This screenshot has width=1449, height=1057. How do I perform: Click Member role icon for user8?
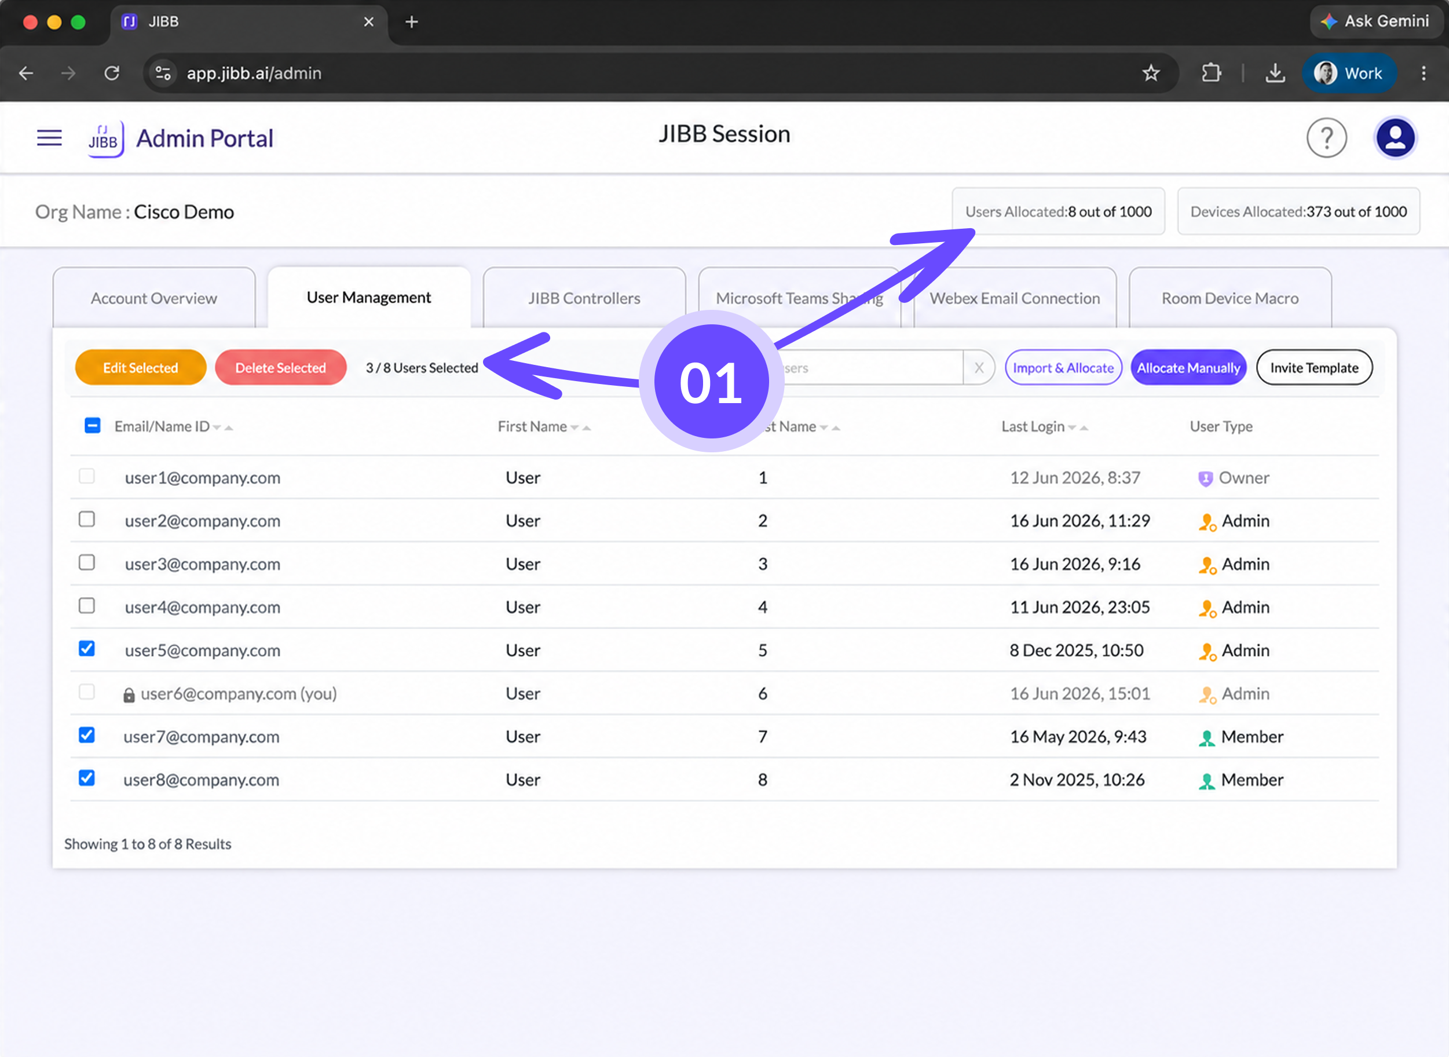(1206, 781)
